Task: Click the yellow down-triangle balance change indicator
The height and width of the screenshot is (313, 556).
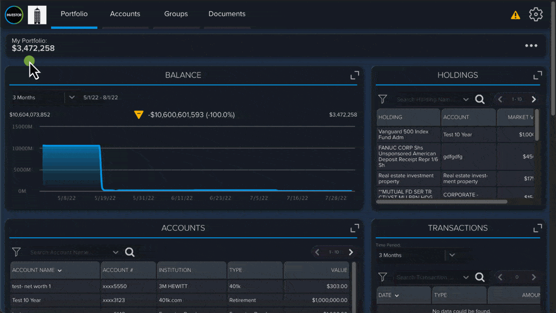Action: coord(138,115)
